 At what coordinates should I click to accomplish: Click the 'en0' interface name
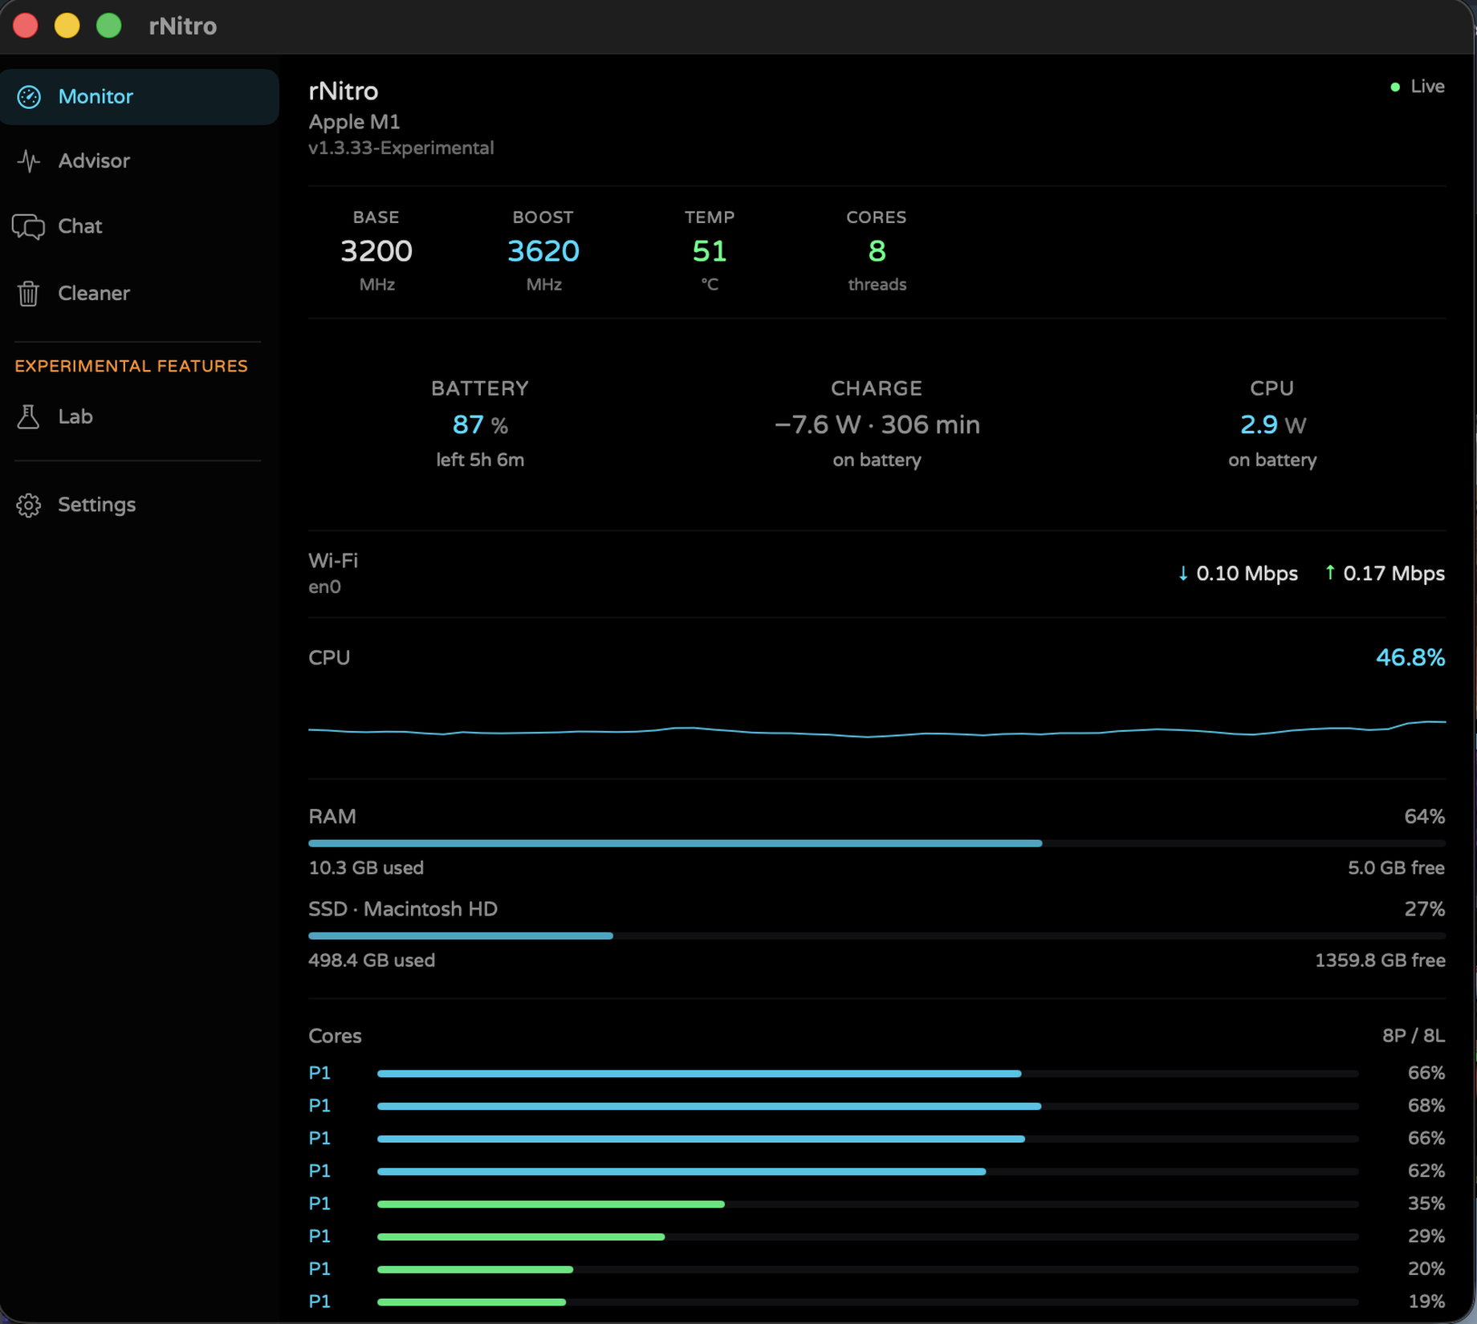point(324,587)
